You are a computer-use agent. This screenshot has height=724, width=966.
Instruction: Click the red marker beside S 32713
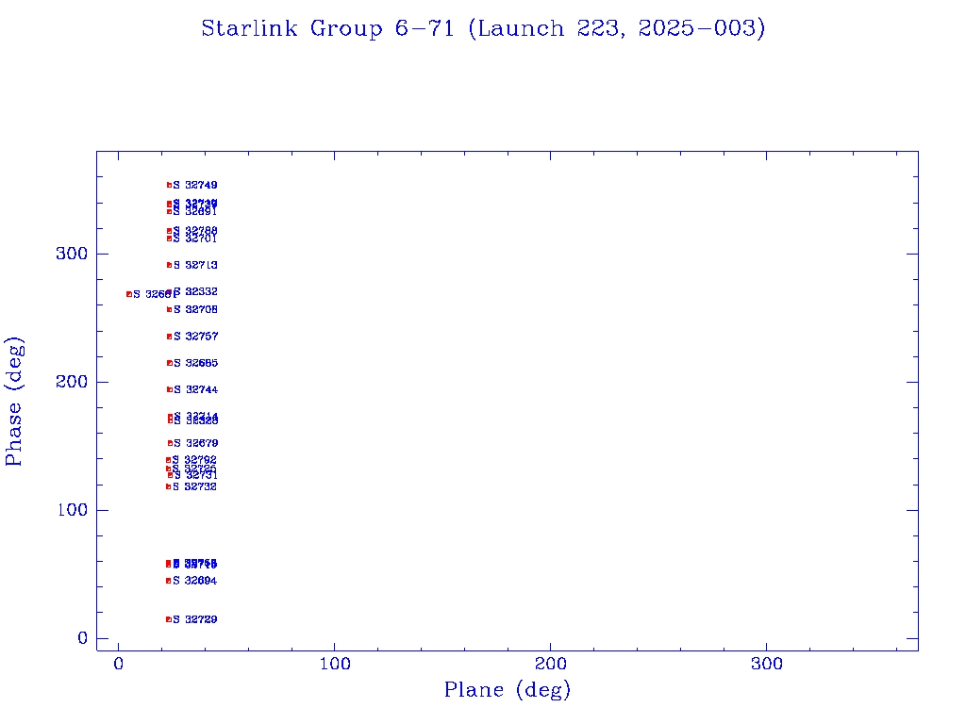pyautogui.click(x=169, y=265)
